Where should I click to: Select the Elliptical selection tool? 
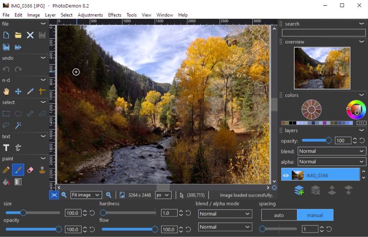[18, 114]
